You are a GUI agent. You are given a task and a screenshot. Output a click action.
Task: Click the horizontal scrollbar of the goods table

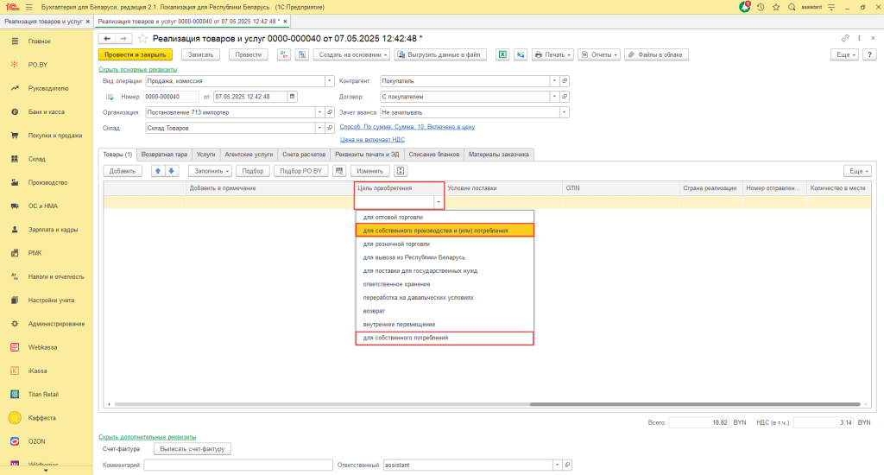695,404
